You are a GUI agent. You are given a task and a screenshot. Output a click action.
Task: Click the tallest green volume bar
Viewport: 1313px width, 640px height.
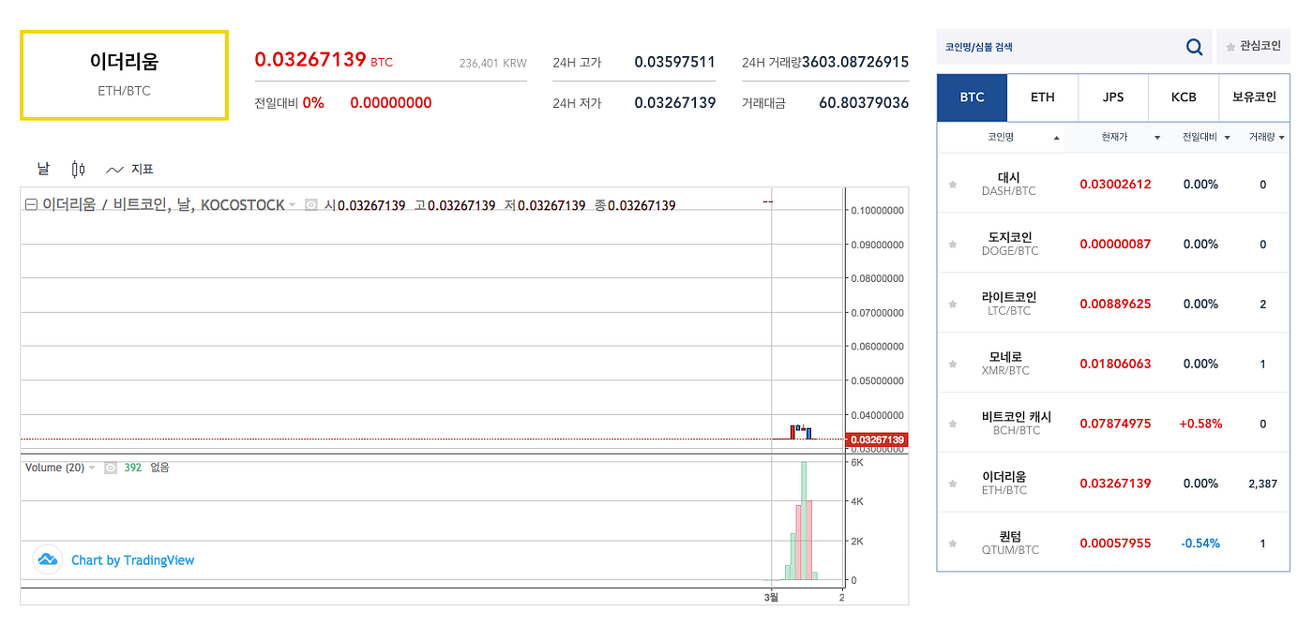804,521
